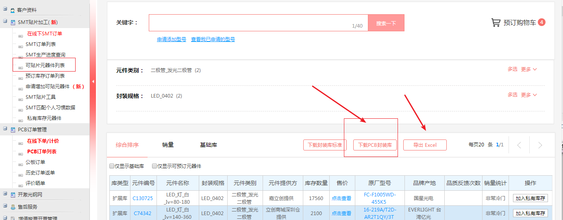Go to previous page with left chevron
This screenshot has width=563, height=220.
click(x=519, y=145)
